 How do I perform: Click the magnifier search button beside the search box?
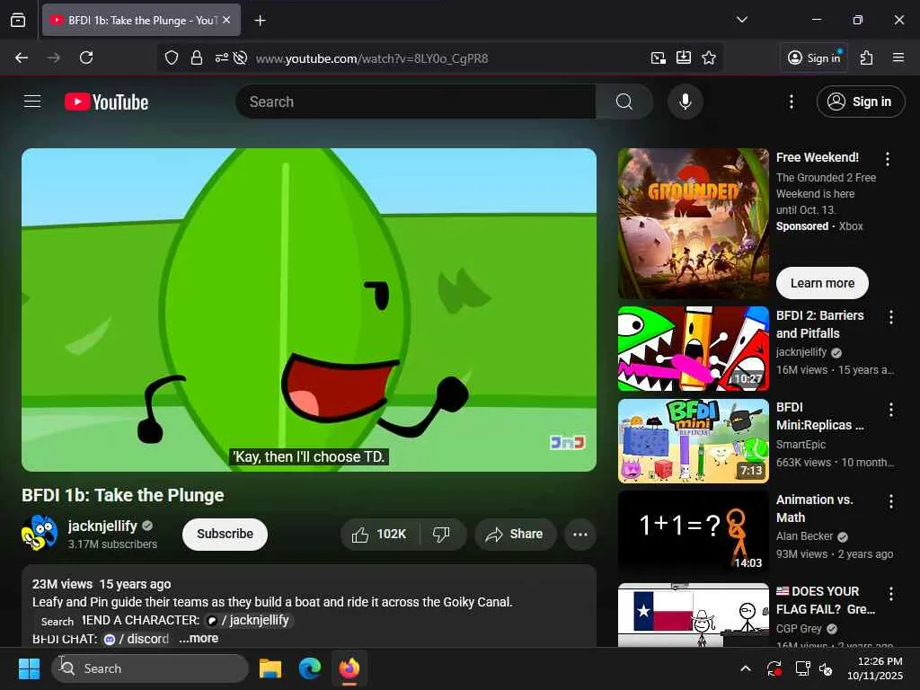(x=624, y=102)
